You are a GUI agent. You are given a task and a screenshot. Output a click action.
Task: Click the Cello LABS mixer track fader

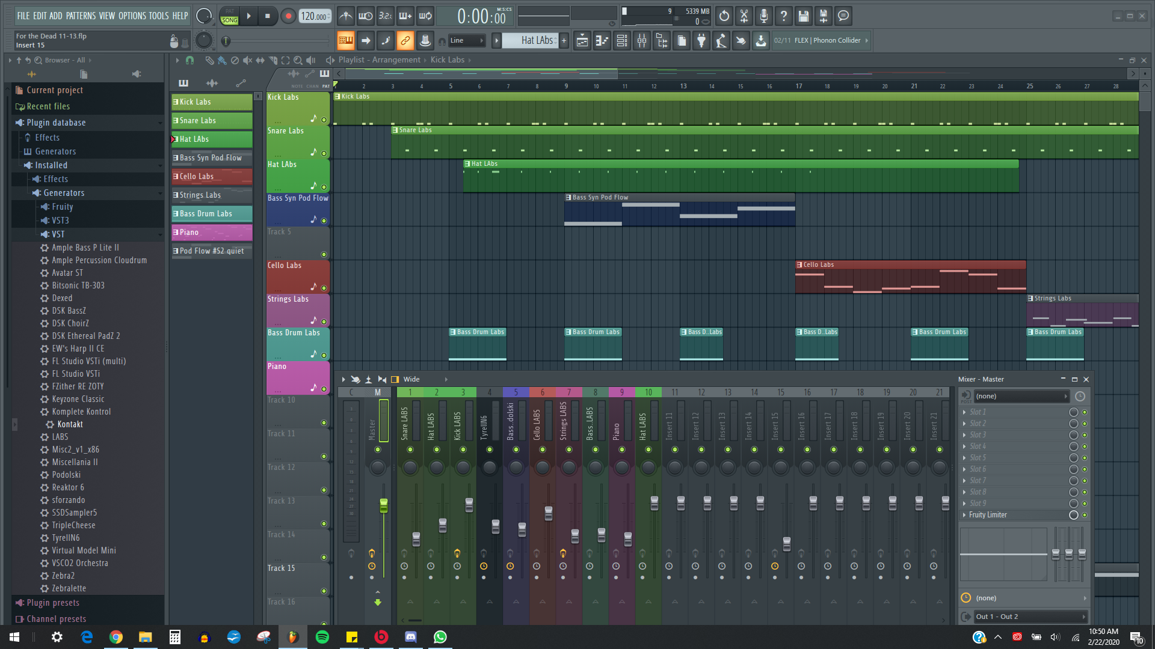coord(549,513)
